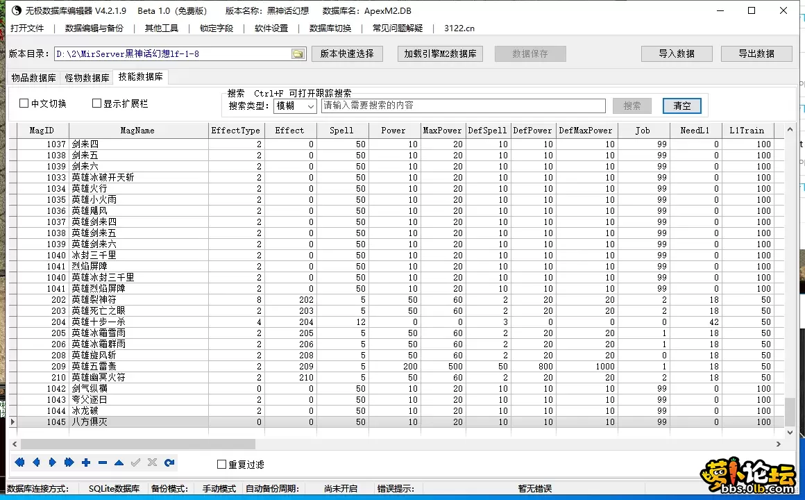Jump to the first record in navigator

19,462
